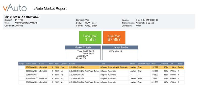Image resolution: width=202 pixels, height=111 pixels.
Task: Click the VIN WBXPC9C43AWJ32454
Action: 27,23
